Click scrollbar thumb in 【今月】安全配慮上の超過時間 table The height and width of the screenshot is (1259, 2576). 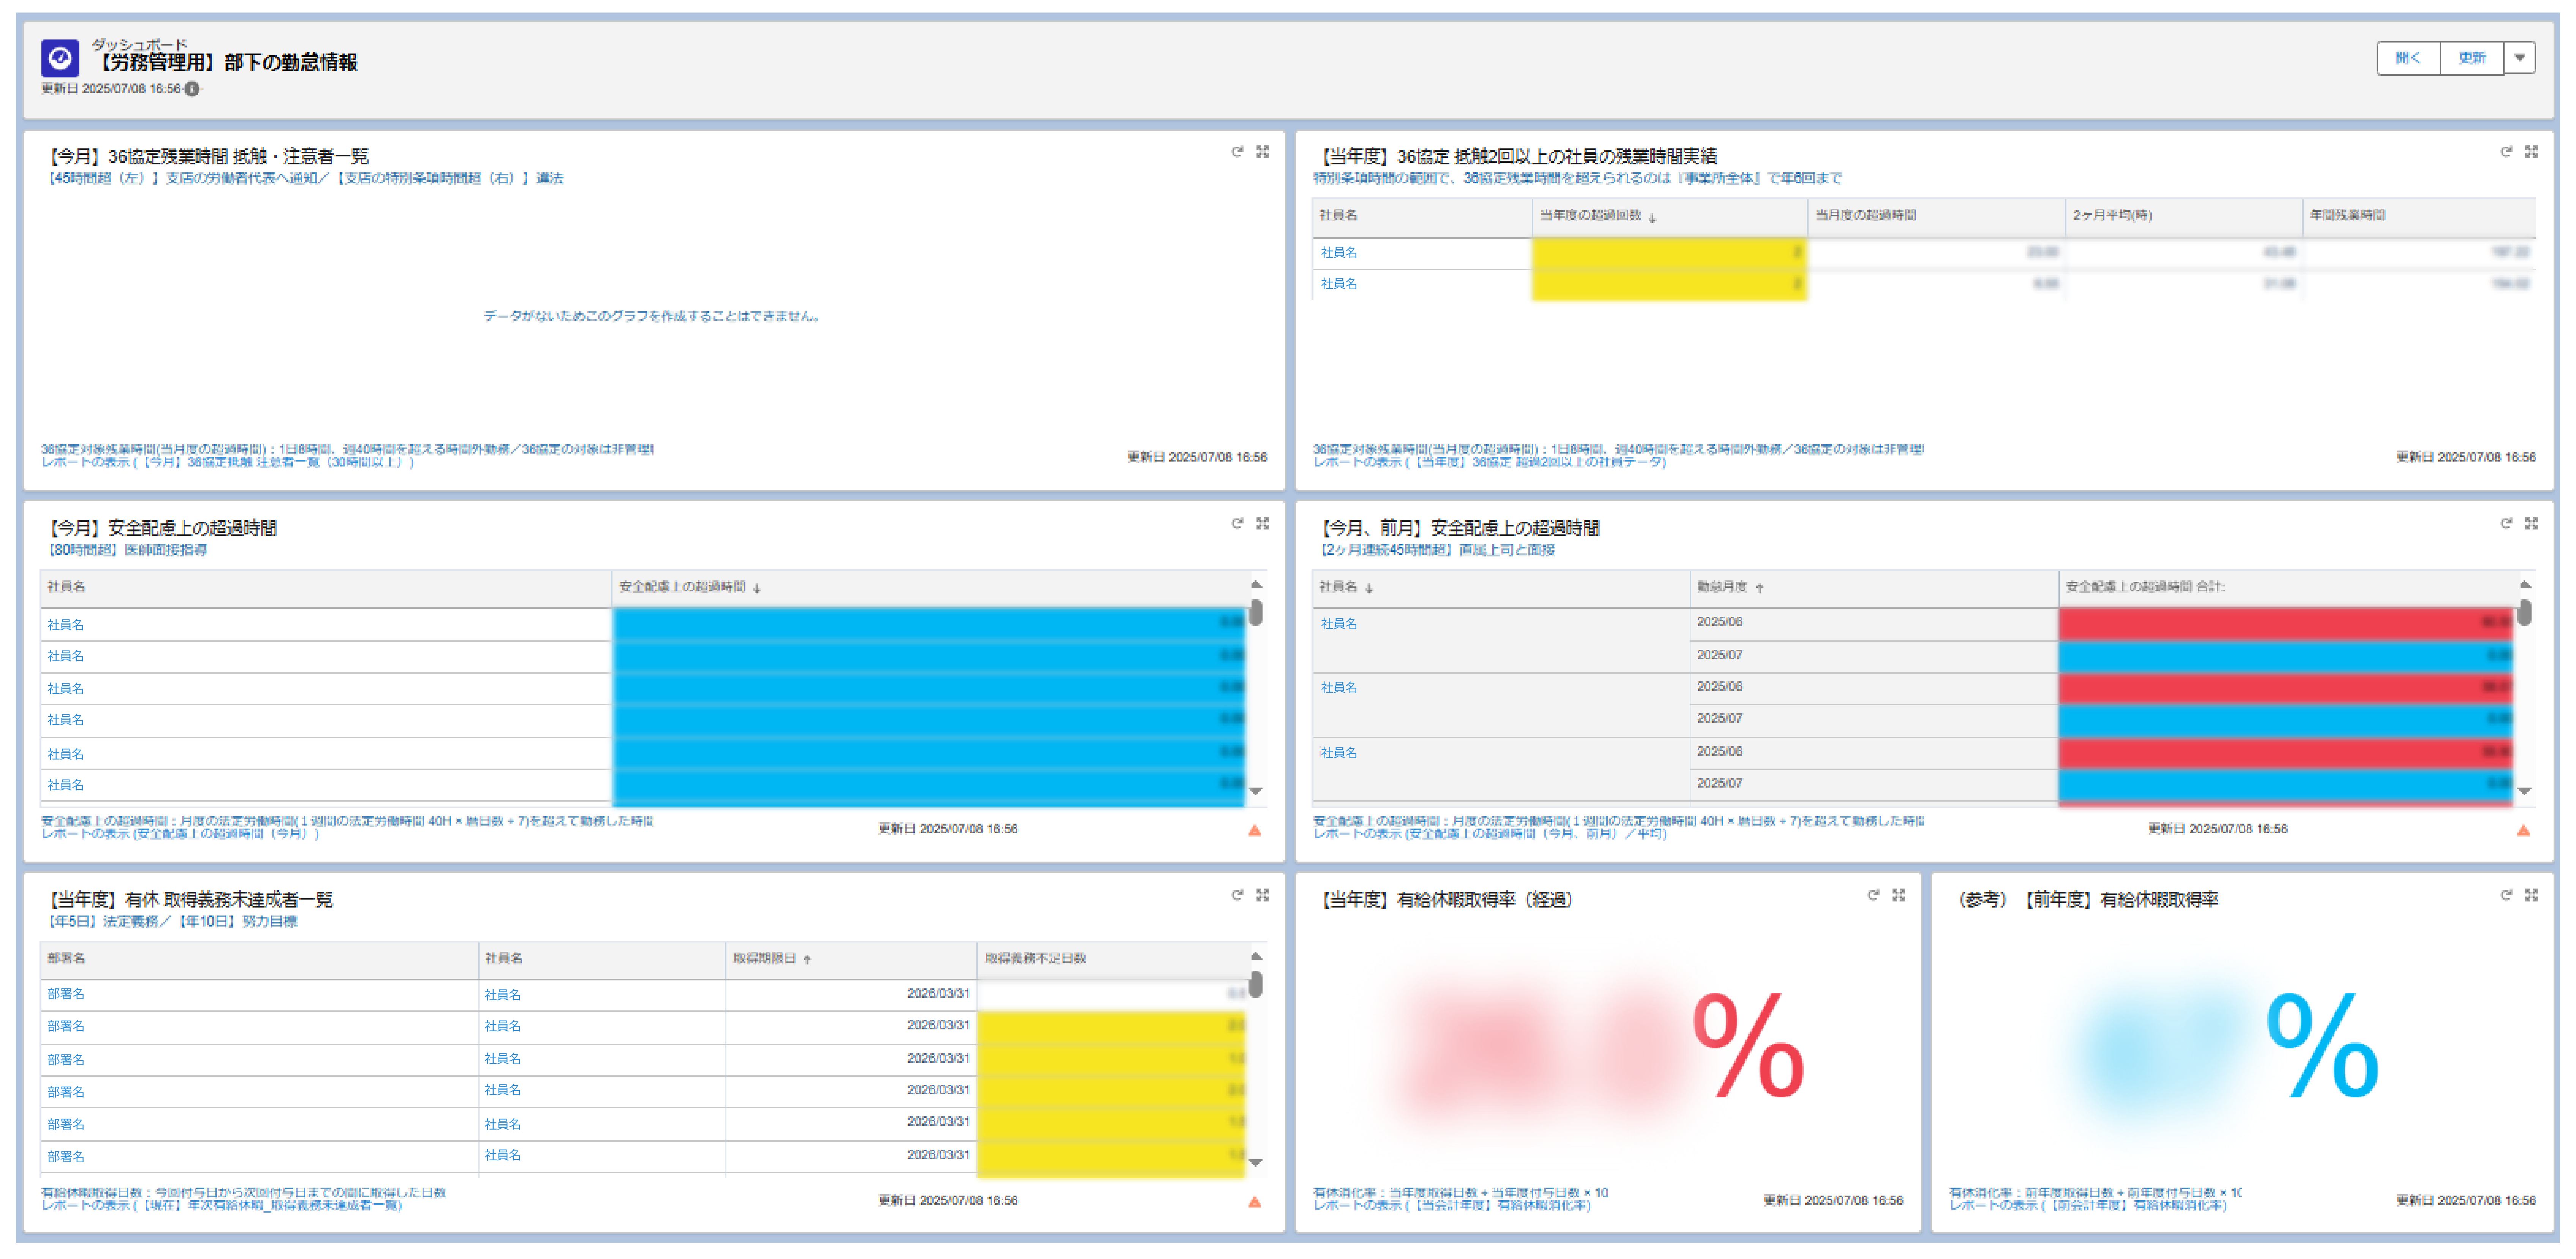pyautogui.click(x=1256, y=613)
